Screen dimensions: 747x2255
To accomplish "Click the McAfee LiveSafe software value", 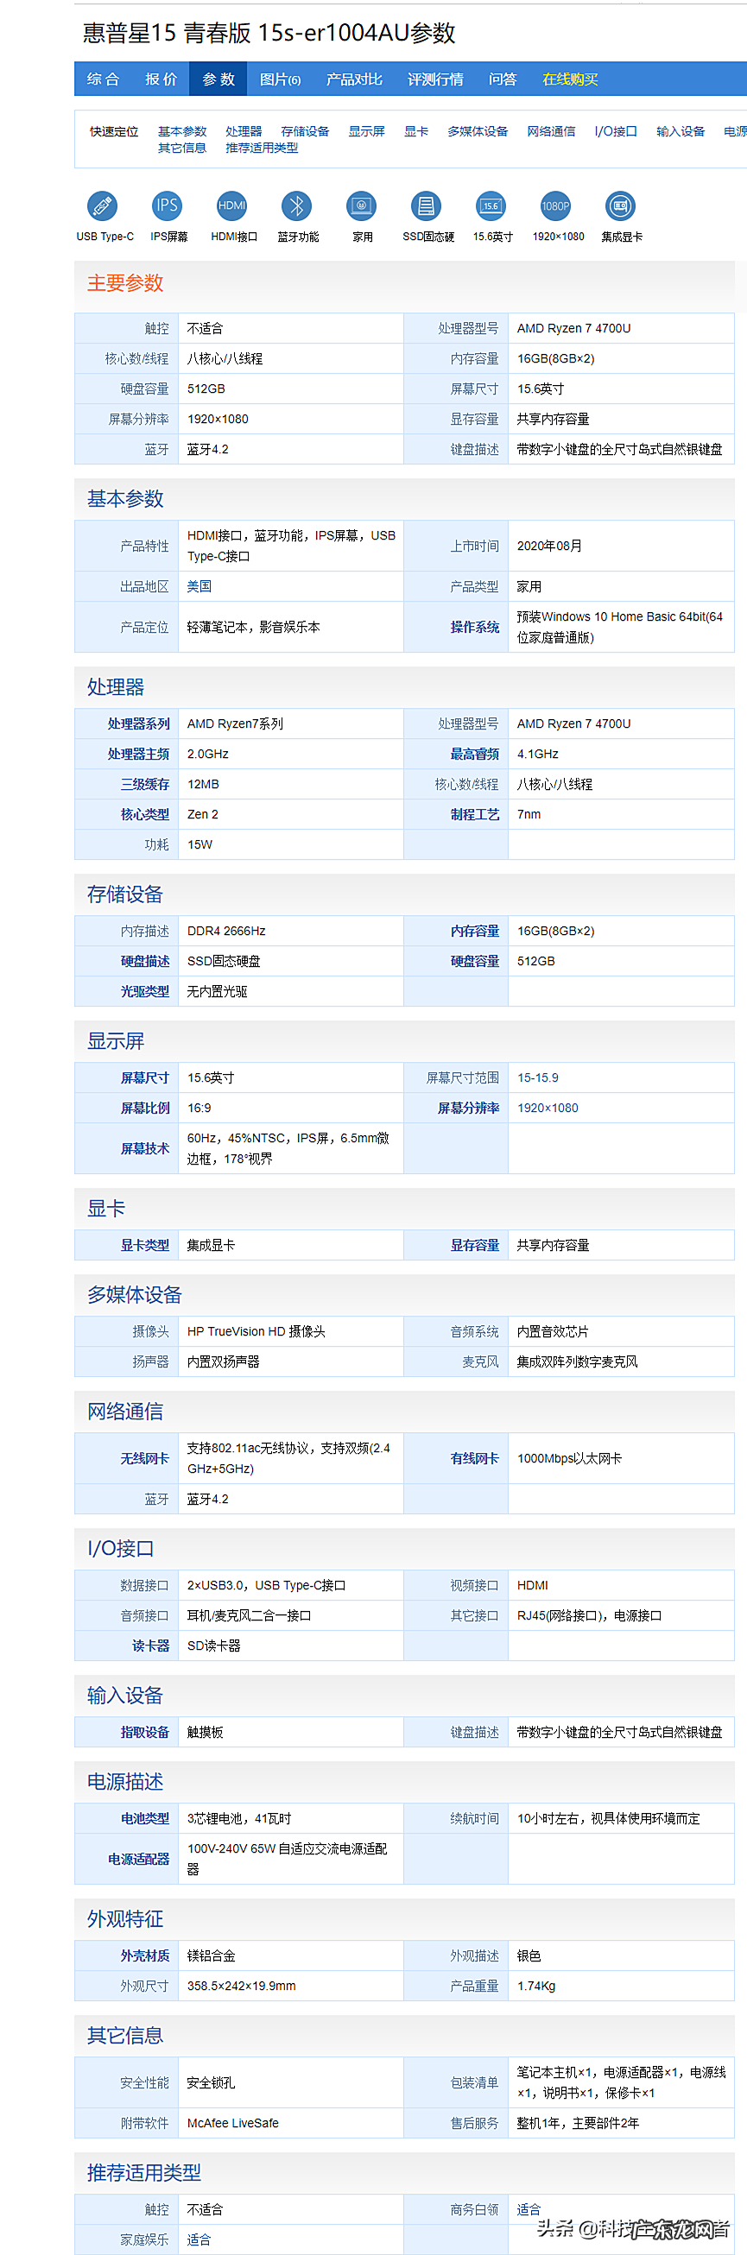I will 233,2123.
